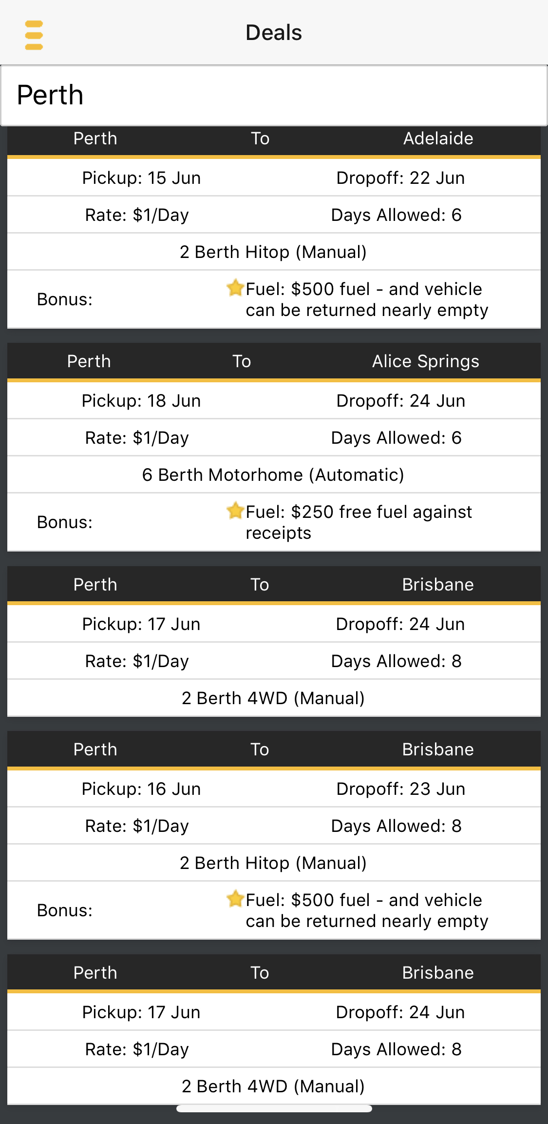Click the Alice Springs destination label
The width and height of the screenshot is (548, 1124).
point(425,361)
